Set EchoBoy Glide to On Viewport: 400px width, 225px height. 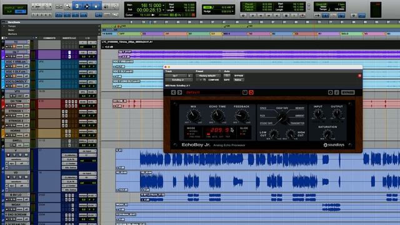[244, 134]
